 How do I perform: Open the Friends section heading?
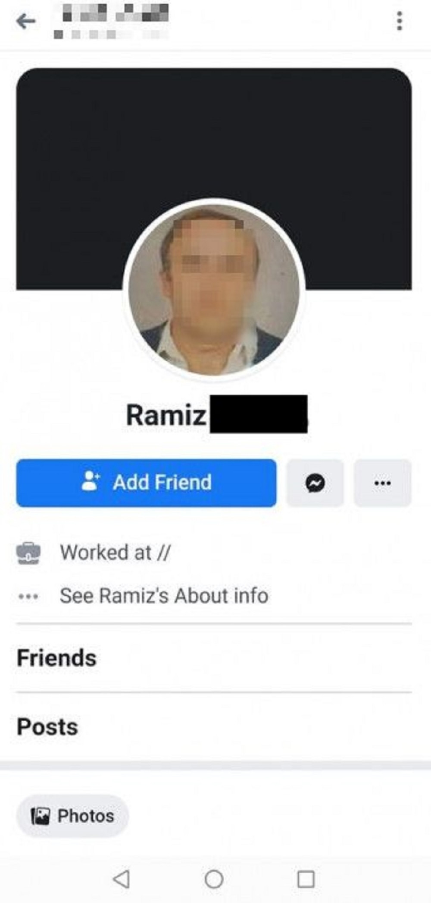click(56, 658)
